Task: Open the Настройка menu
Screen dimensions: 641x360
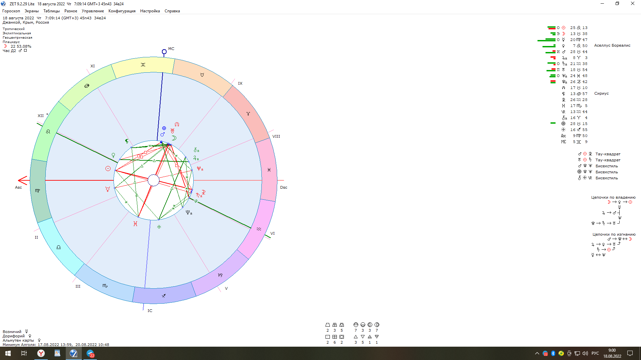Action: coord(150,11)
